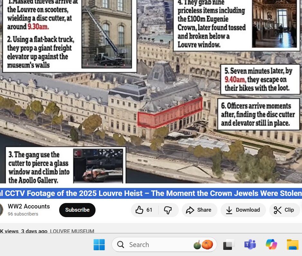Launch Microsoft Teams from the taskbar
The width and height of the screenshot is (302, 256).
pyautogui.click(x=250, y=245)
